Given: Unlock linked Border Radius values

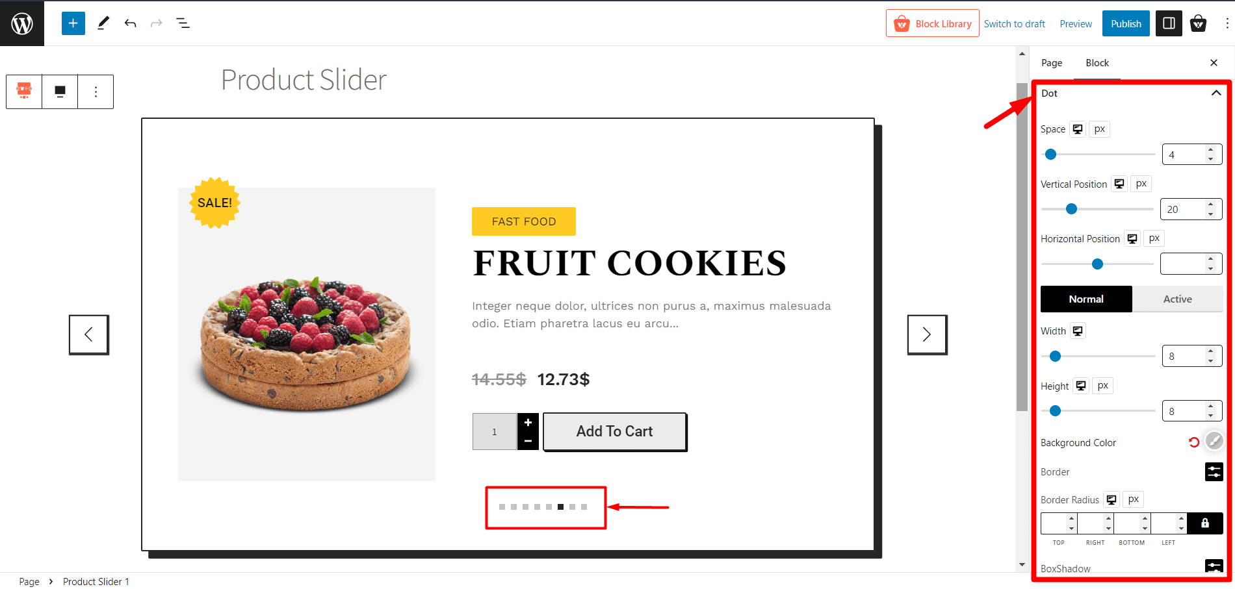Looking at the screenshot, I should pyautogui.click(x=1204, y=523).
